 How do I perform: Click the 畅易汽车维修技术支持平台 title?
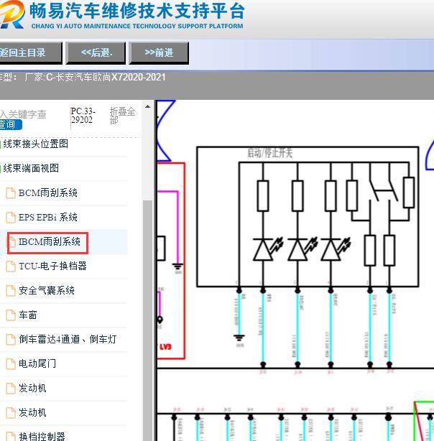137,11
